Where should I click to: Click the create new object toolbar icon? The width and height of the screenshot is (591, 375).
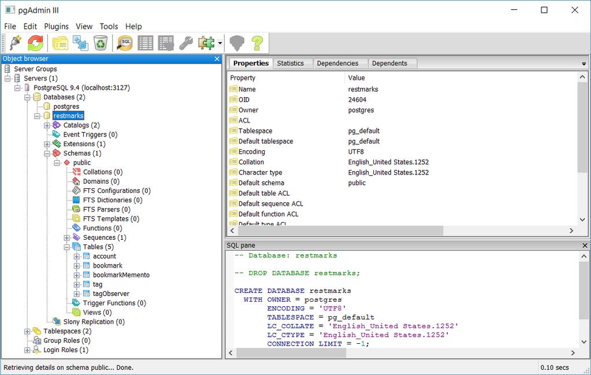click(x=80, y=43)
